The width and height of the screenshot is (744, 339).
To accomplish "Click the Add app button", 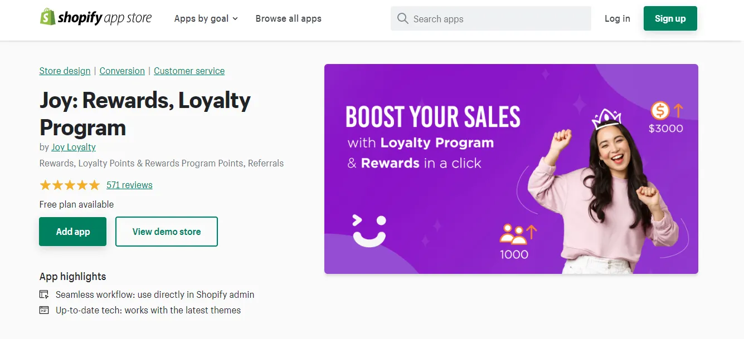I will (72, 232).
